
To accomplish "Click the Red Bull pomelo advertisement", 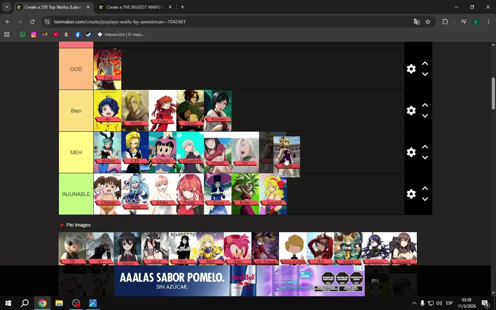I will 239,281.
